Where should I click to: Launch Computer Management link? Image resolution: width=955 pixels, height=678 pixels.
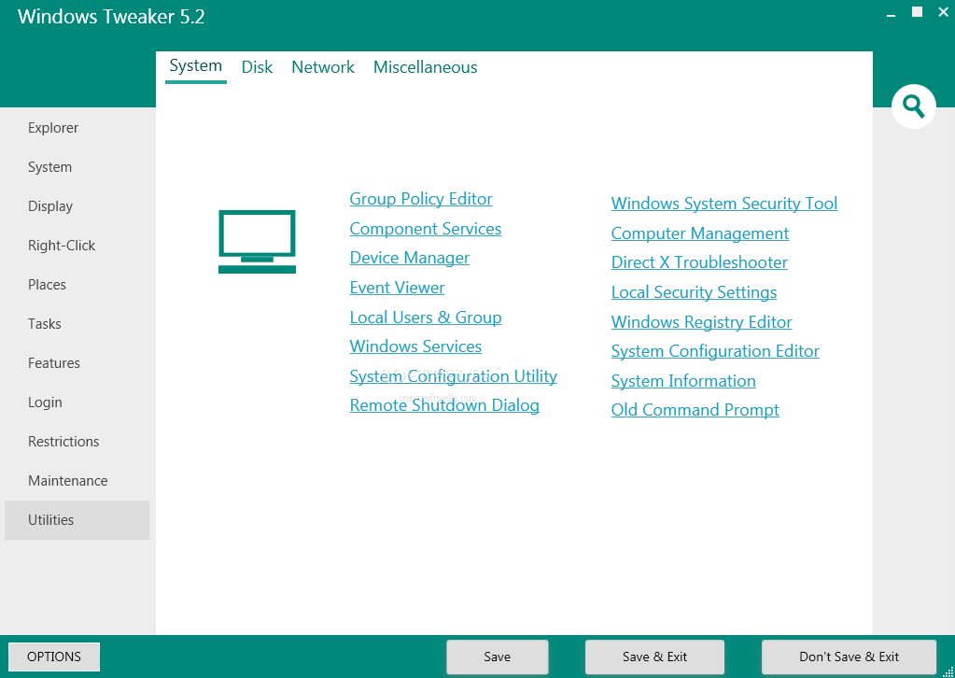click(x=700, y=233)
